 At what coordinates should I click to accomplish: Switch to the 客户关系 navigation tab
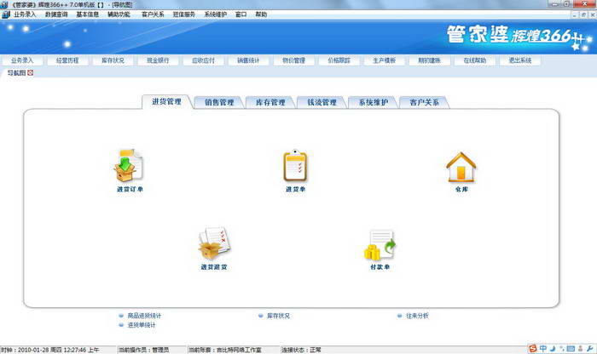[425, 103]
